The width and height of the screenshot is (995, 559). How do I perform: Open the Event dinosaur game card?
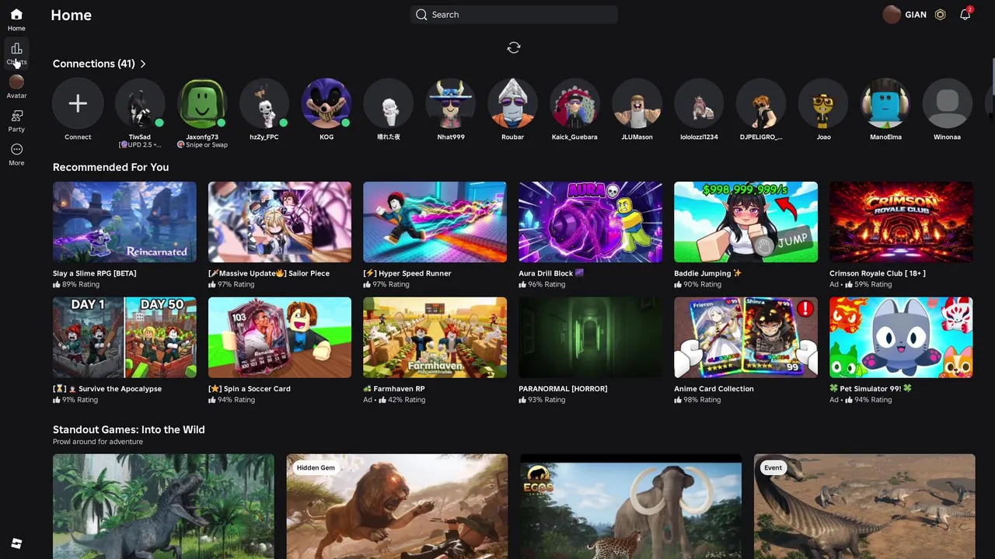coord(864,506)
